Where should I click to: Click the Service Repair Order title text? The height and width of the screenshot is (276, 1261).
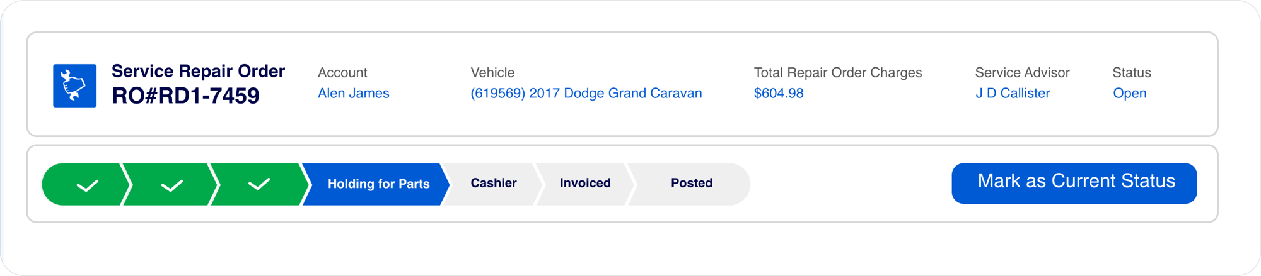point(198,71)
